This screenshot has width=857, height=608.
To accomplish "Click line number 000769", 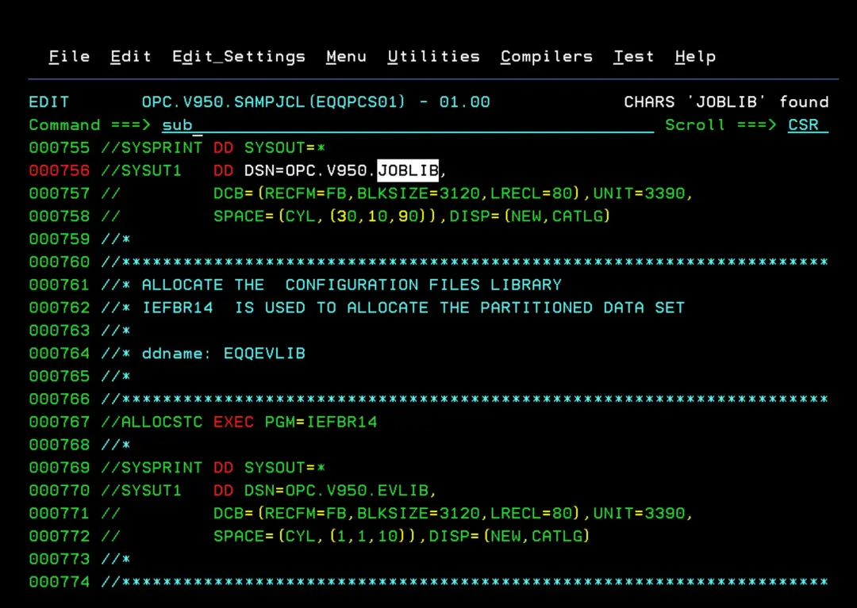I will point(59,468).
